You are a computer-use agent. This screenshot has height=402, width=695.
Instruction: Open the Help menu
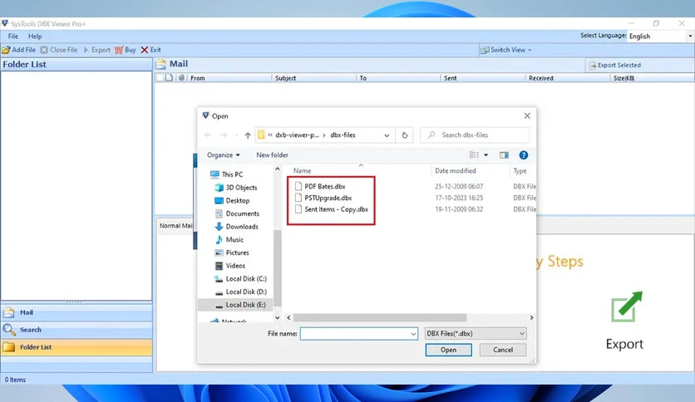click(x=35, y=37)
